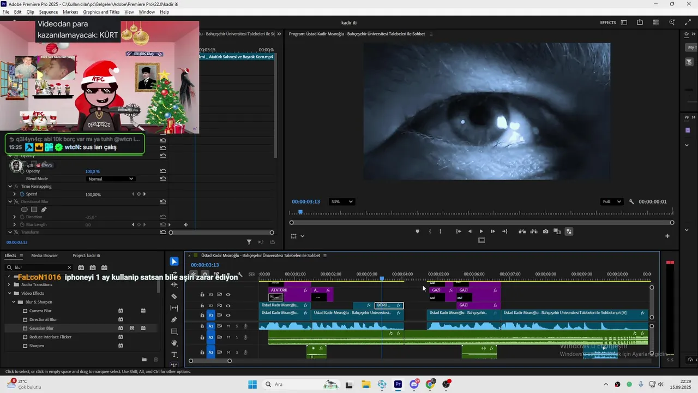Toggle V1 track output eye
Viewport: 698px width, 393px height.
click(228, 315)
